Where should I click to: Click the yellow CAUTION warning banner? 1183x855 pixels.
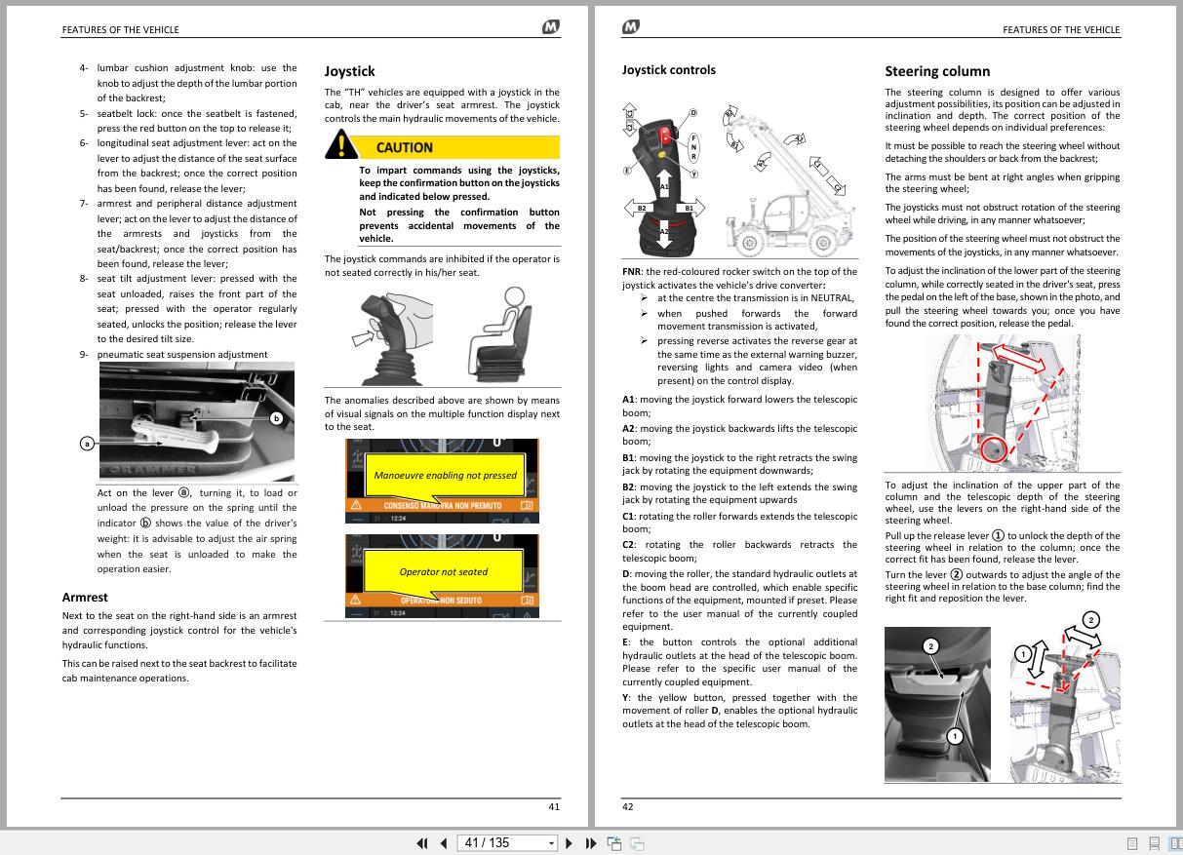click(x=459, y=147)
